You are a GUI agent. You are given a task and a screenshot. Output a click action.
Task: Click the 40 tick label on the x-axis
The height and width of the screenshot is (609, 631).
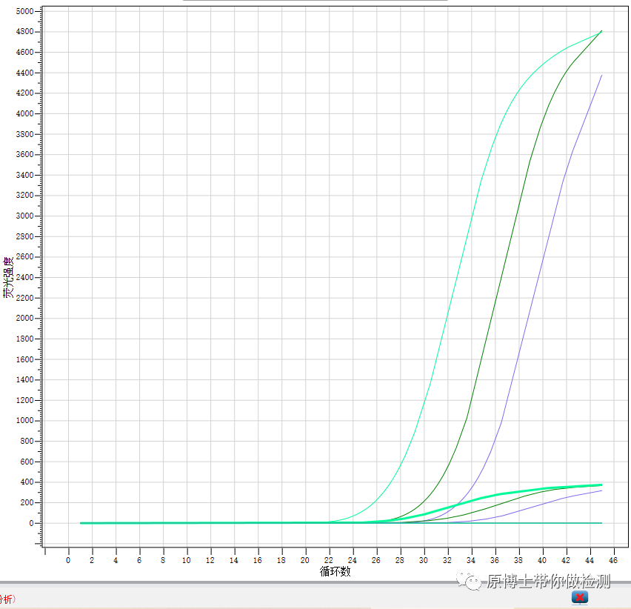coord(542,560)
